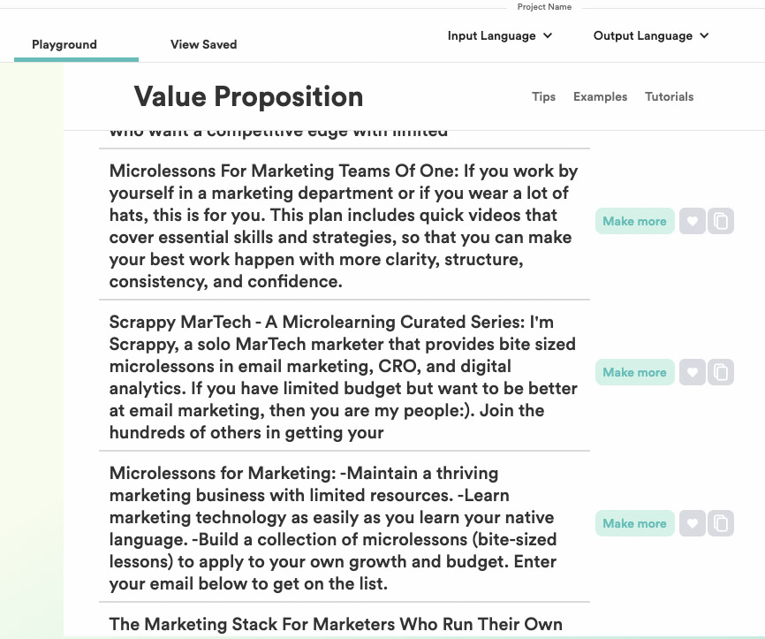Favorite the Microlessons For Marketing Teams result
The image size is (765, 639).
[x=693, y=221]
